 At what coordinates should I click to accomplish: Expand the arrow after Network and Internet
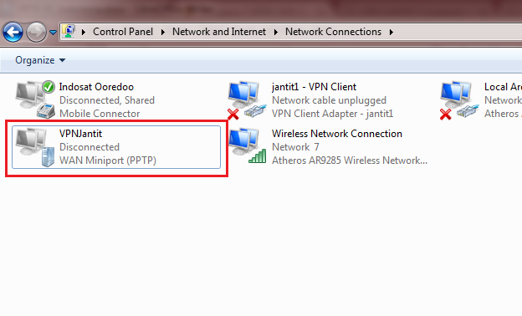click(276, 32)
